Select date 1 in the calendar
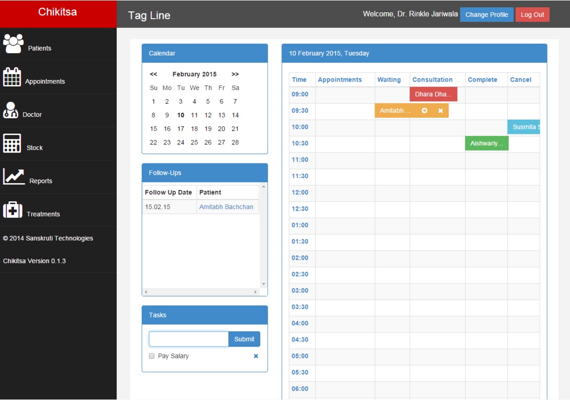This screenshot has width=570, height=400. pos(154,101)
